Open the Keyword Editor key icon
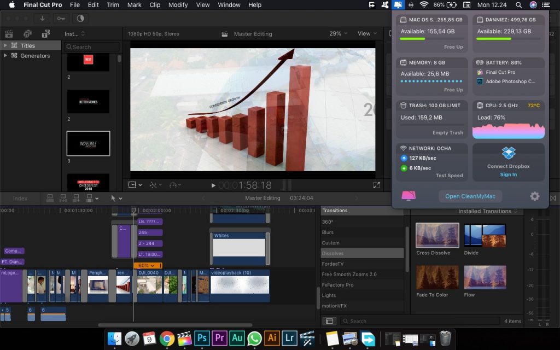 click(x=61, y=18)
